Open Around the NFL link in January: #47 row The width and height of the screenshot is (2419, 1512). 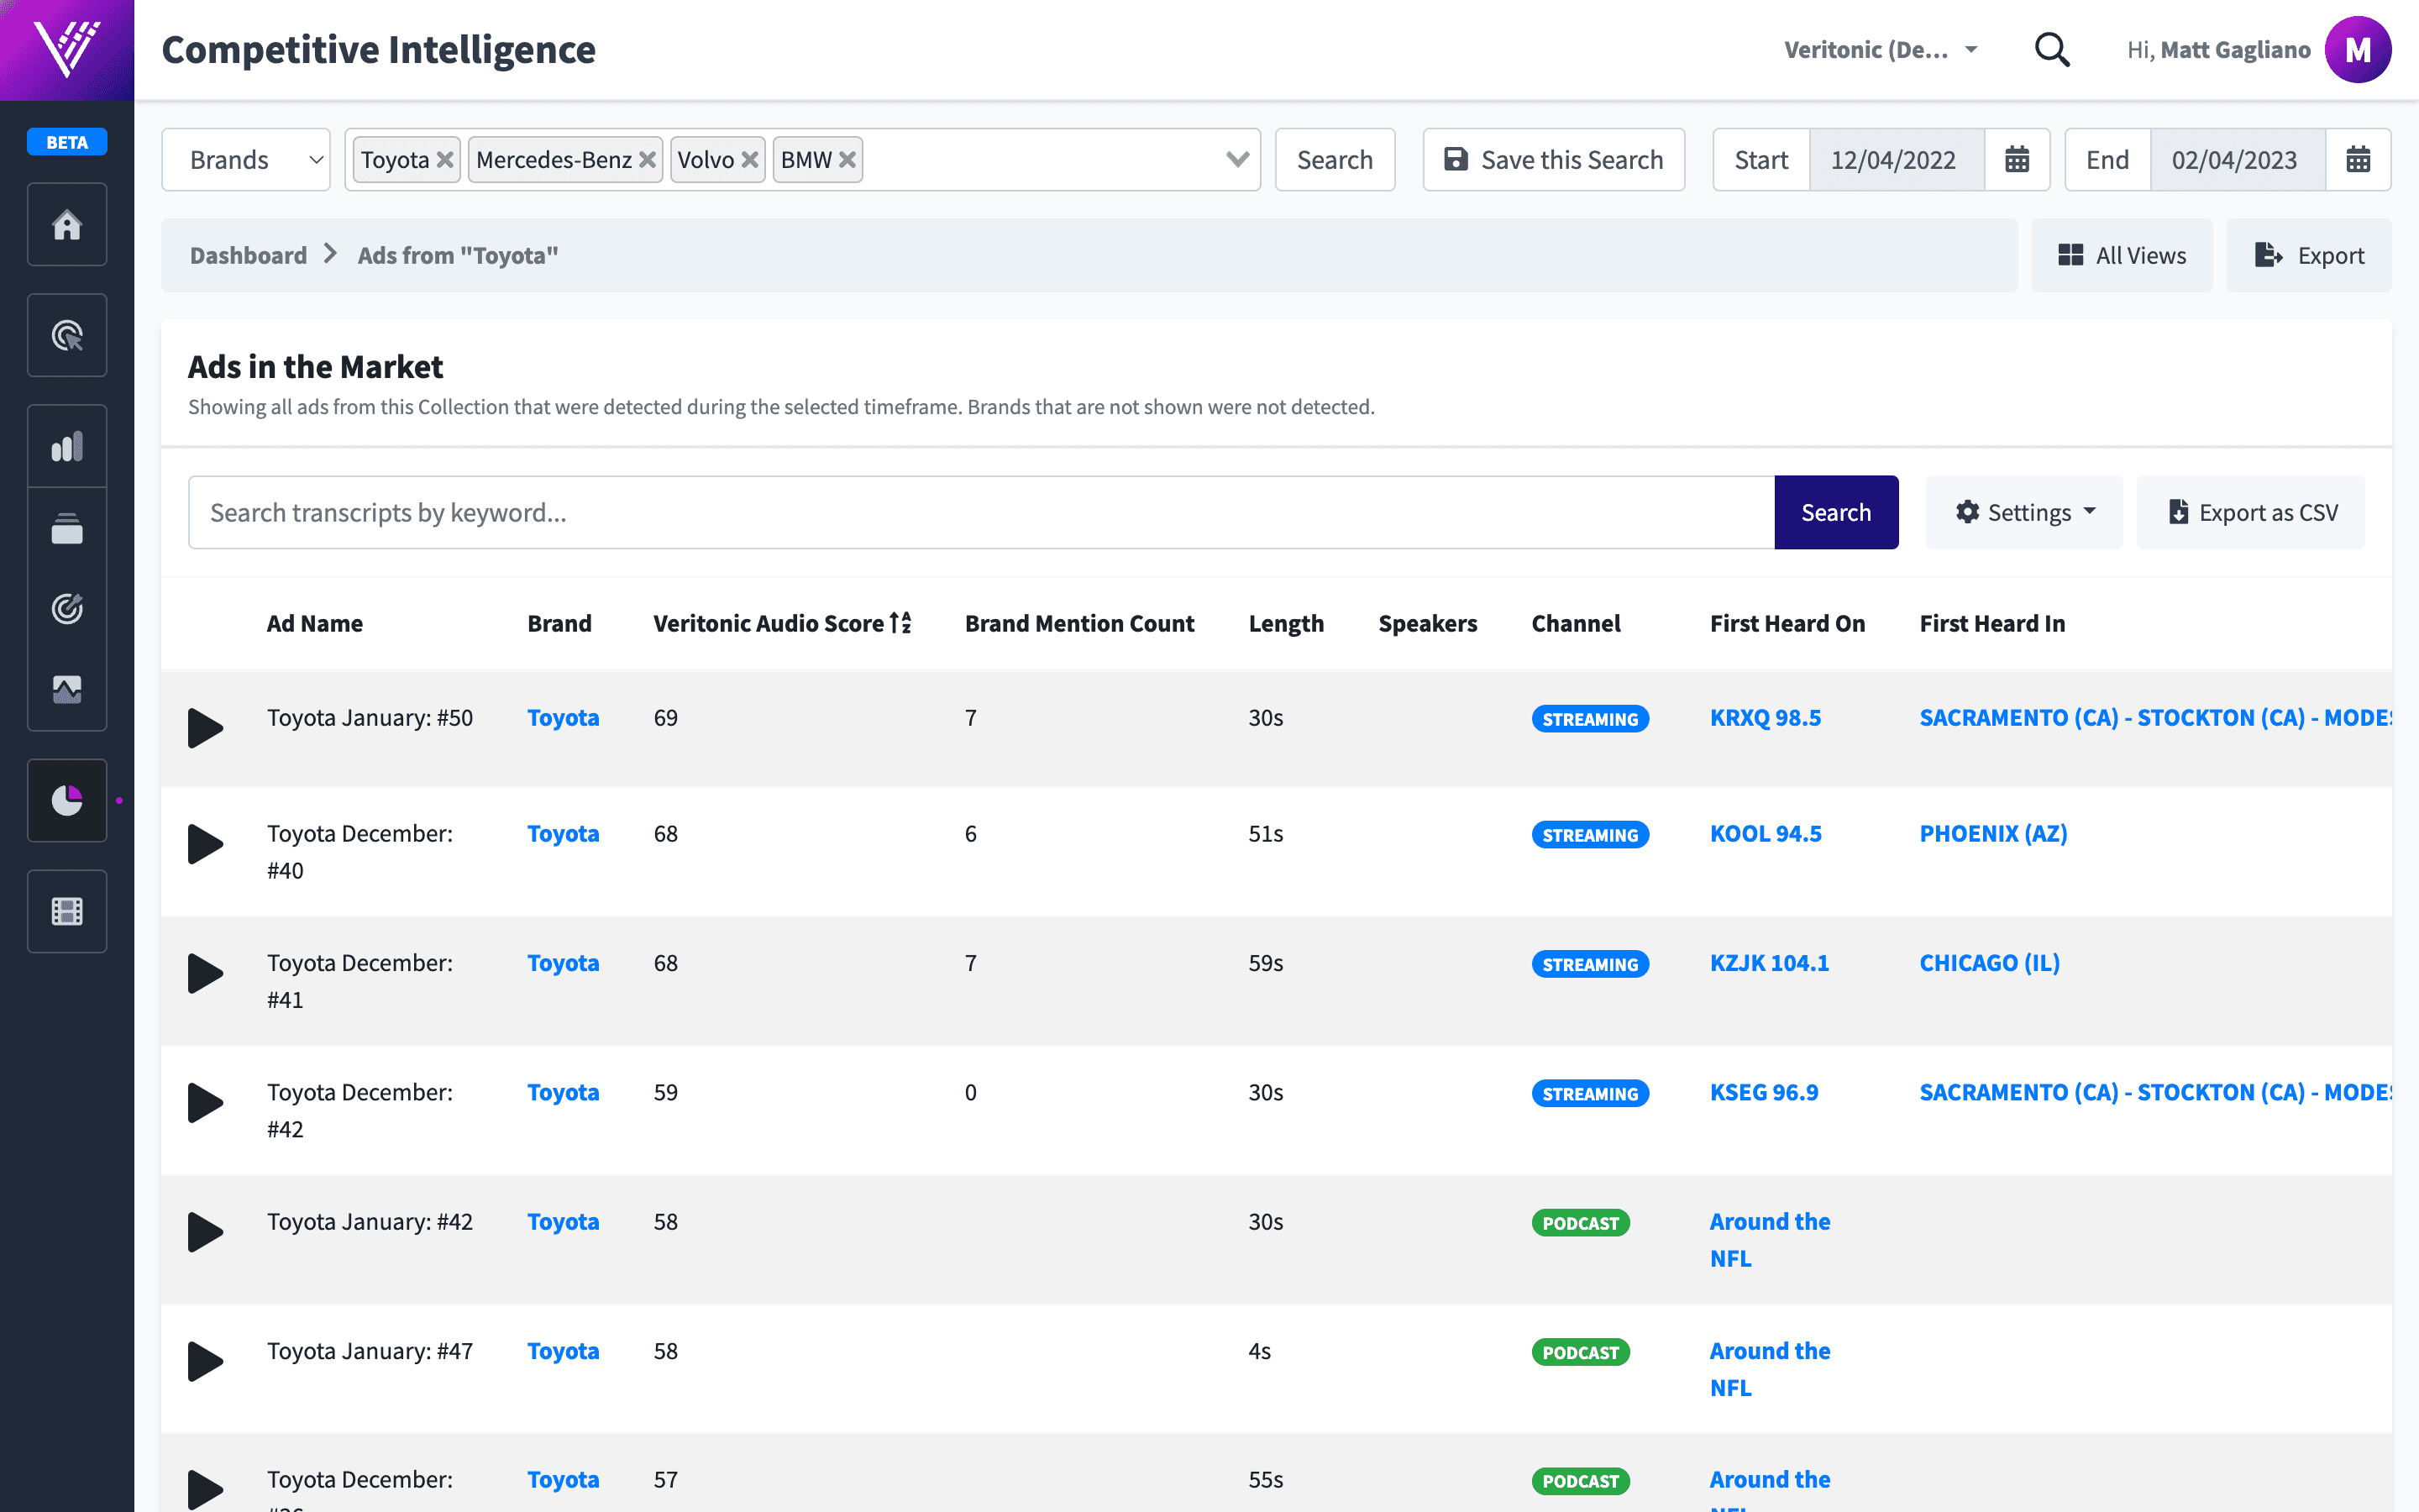coord(1769,1369)
